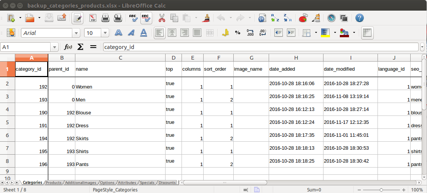This screenshot has width=427, height=193.
Task: Open the Name Box dropdown
Action: [x=55, y=47]
